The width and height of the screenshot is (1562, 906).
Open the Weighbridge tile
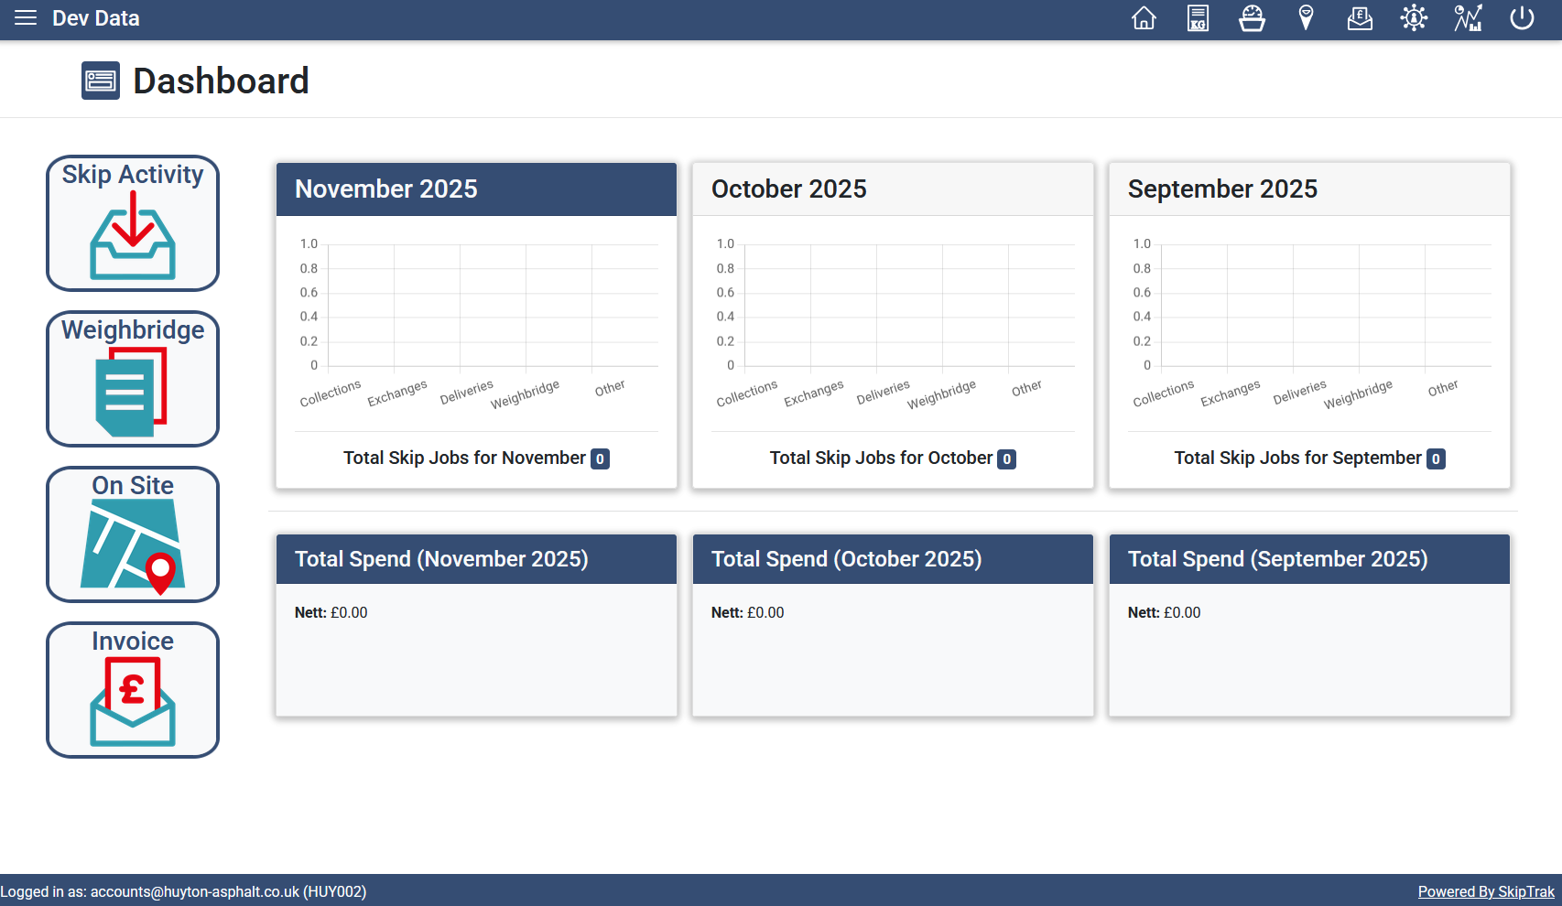click(x=133, y=379)
